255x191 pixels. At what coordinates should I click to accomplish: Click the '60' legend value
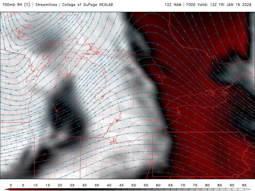tap(158, 185)
